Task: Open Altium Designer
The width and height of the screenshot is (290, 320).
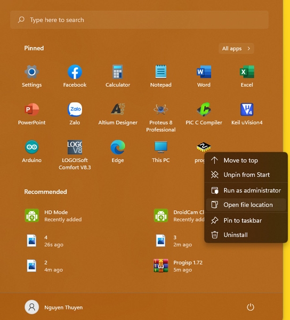Action: tap(118, 114)
